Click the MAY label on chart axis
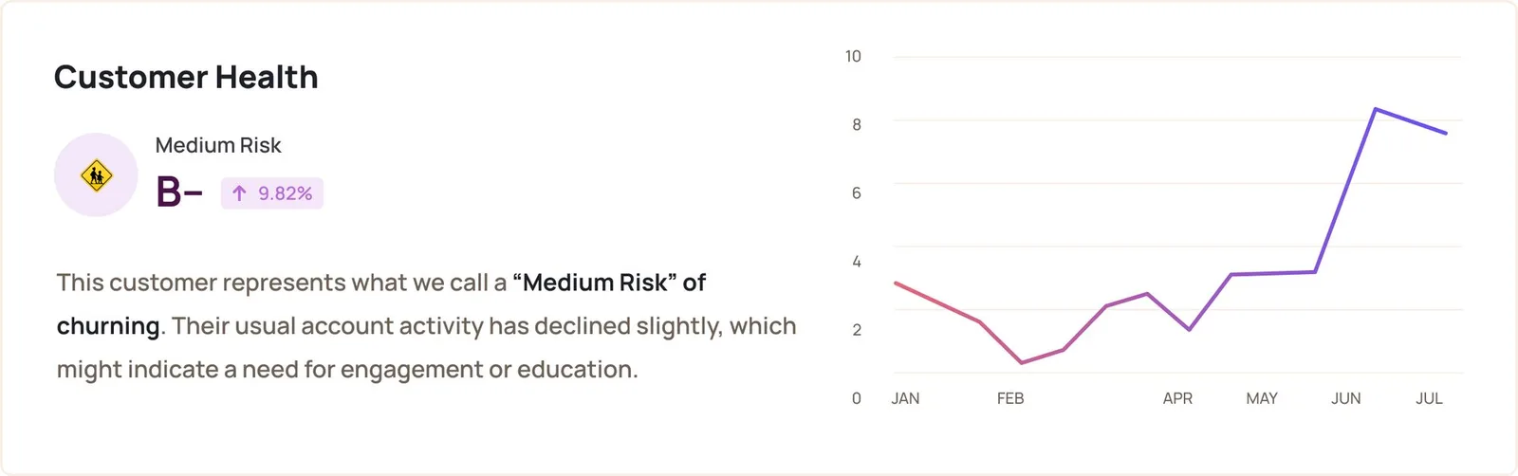This screenshot has height=476, width=1518. (x=1262, y=398)
